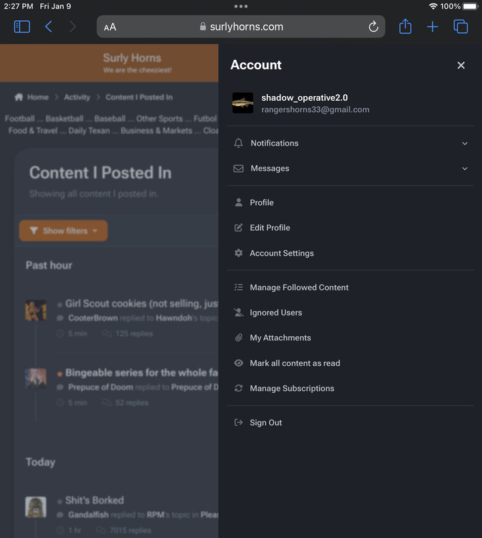The height and width of the screenshot is (538, 482).
Task: Click the eye icon beside Mark all content as read
Action: [x=238, y=363]
